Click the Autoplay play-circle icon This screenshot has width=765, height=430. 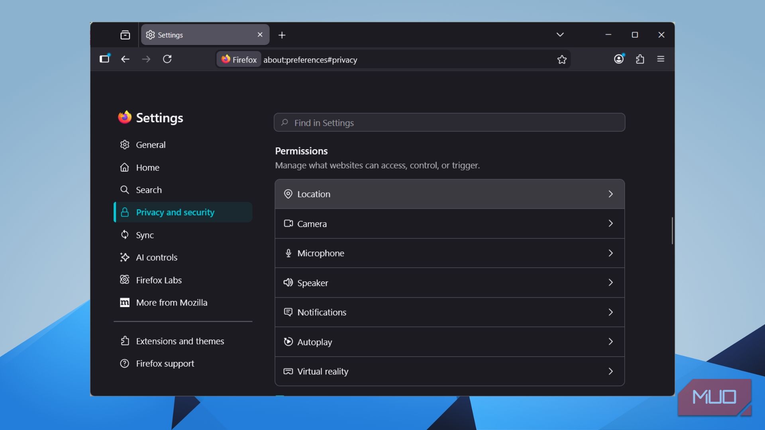(288, 341)
